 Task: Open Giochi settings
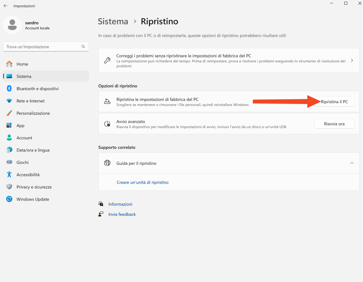click(46, 162)
